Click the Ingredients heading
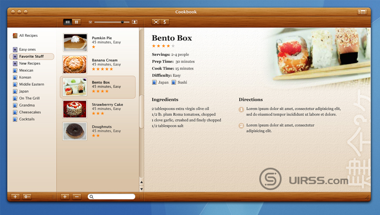 165,100
